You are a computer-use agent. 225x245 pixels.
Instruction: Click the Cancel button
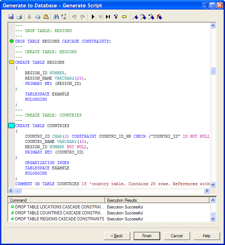point(177,236)
